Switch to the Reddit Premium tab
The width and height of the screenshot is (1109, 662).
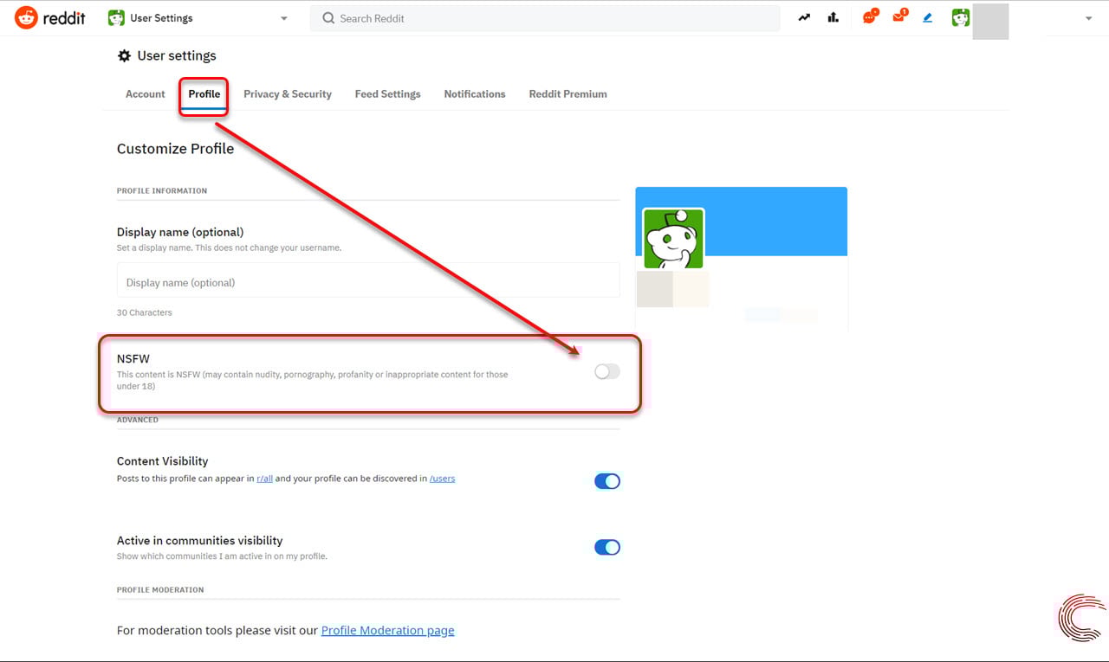[567, 93]
